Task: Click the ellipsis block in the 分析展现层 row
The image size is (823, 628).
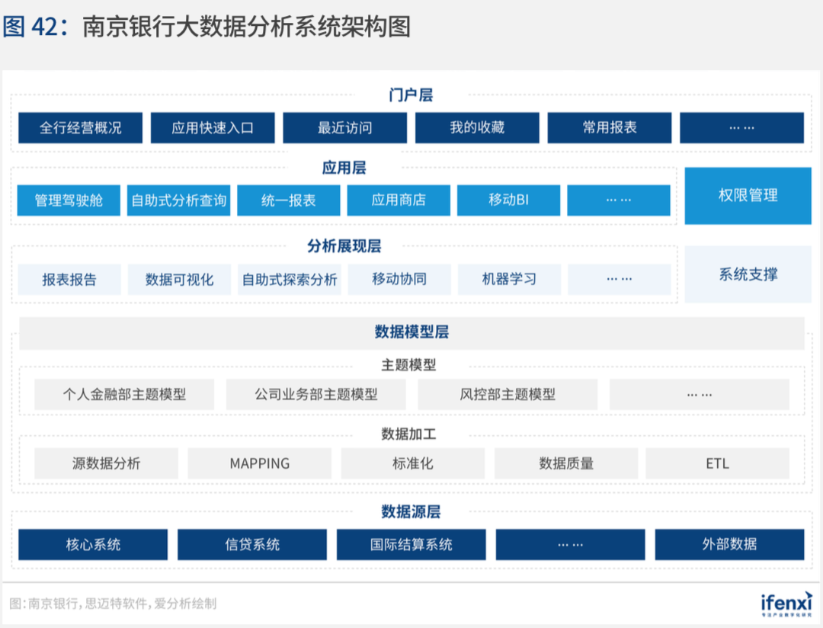Action: coord(620,280)
